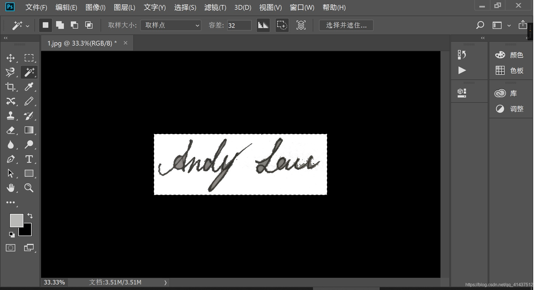Open the 色板 panel
Image resolution: width=536 pixels, height=290 pixels.
pos(509,71)
